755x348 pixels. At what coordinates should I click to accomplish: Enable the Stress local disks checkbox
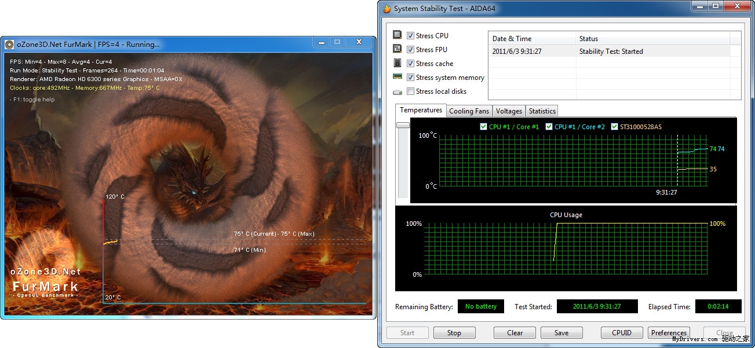[x=411, y=91]
